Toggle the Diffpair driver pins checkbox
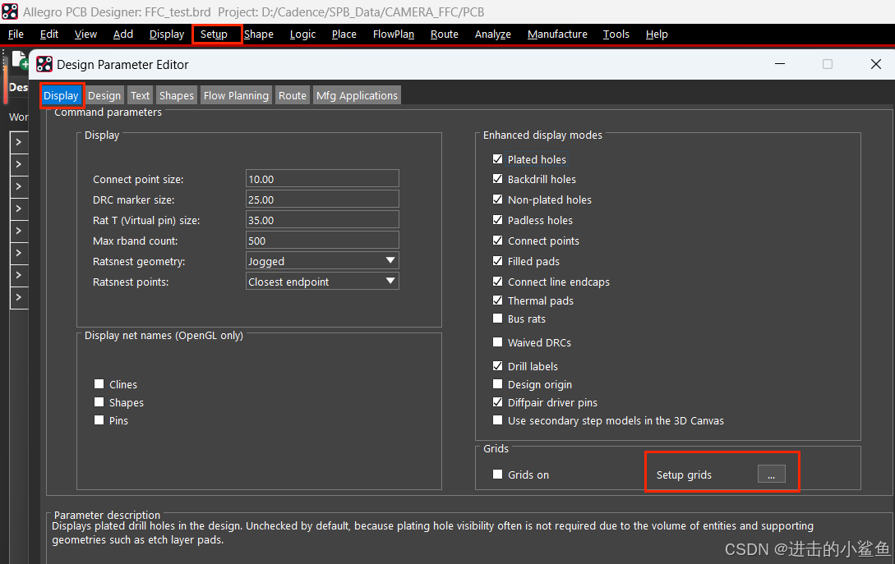 (498, 402)
